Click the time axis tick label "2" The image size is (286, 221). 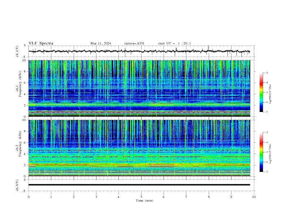74,197
